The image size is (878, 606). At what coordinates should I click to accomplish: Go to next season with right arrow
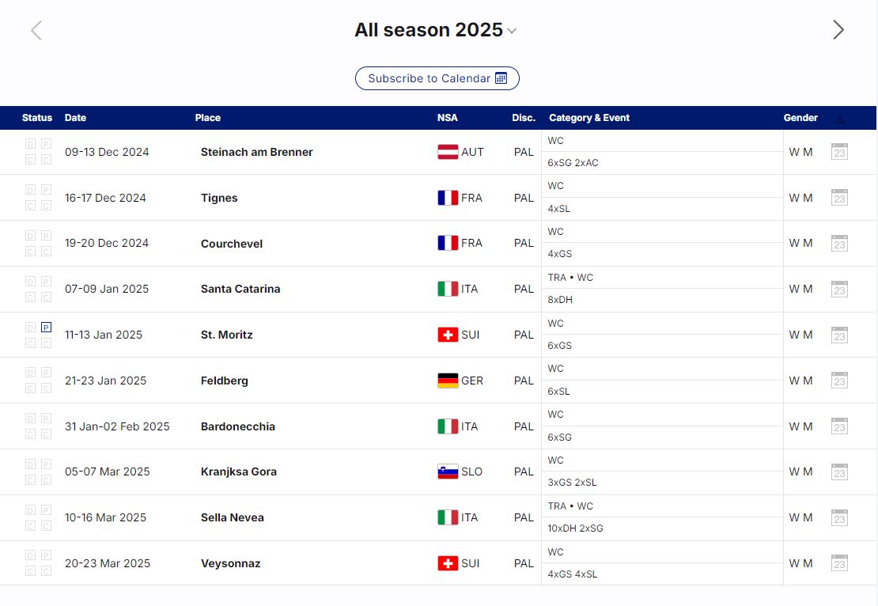coord(838,30)
